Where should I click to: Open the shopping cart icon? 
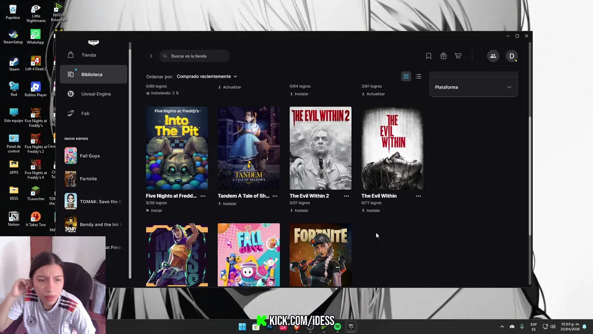click(x=458, y=56)
